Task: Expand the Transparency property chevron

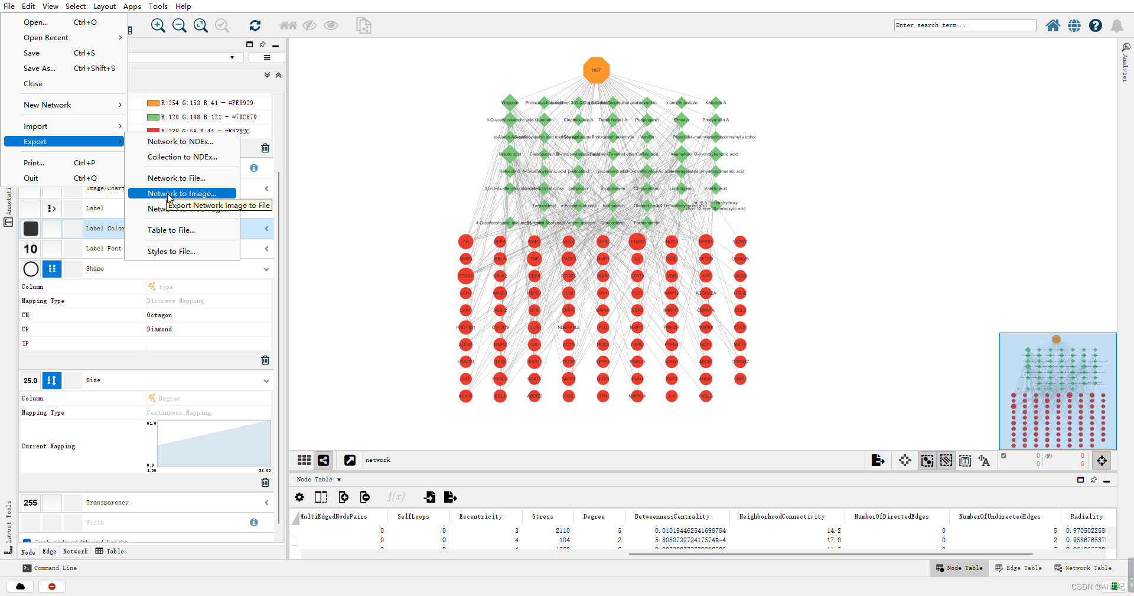Action: 266,503
